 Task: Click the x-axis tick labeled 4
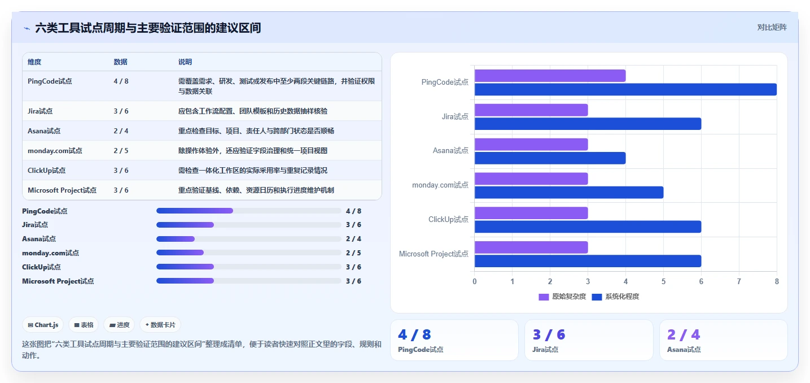click(625, 281)
